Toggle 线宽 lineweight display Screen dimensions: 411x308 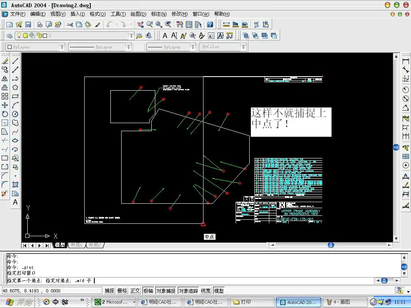pyautogui.click(x=206, y=291)
